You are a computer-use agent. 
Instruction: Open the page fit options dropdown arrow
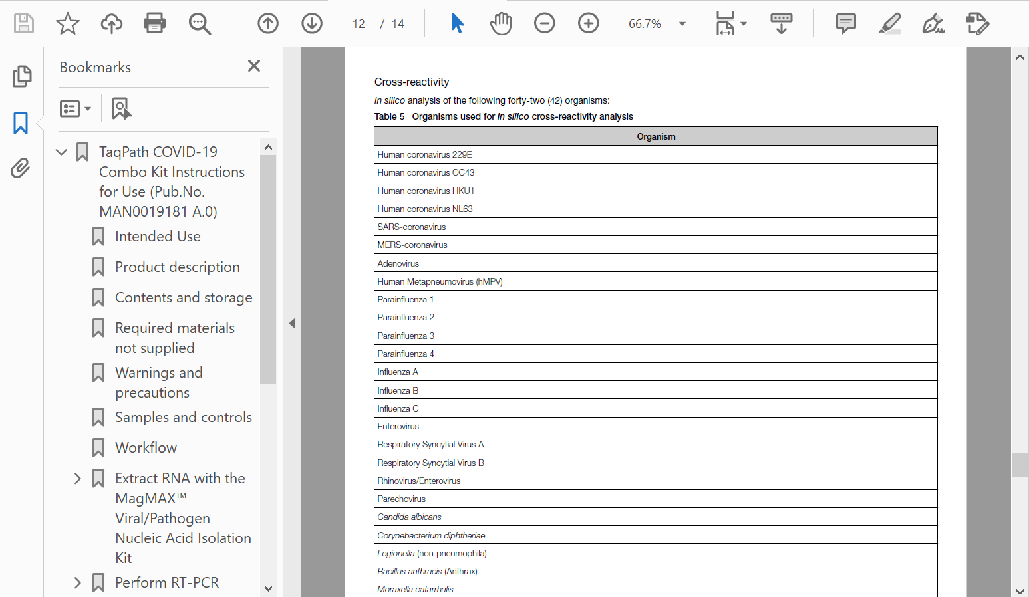(x=744, y=24)
